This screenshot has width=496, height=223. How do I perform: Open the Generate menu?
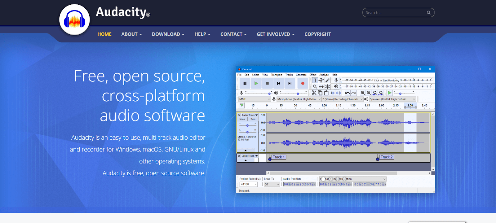pos(301,75)
